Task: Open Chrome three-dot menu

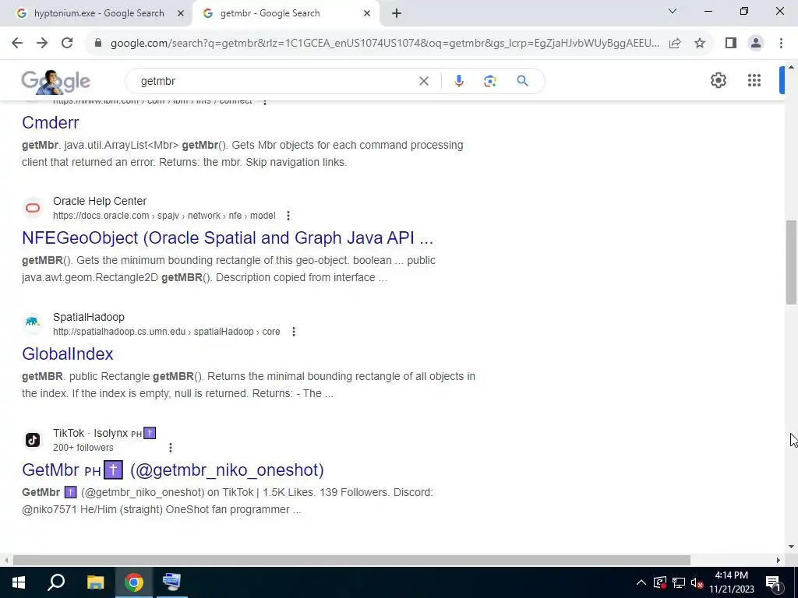Action: [781, 44]
